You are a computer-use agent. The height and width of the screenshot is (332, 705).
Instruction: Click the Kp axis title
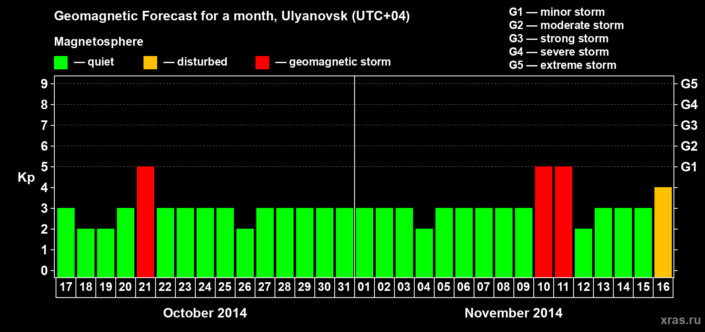(x=26, y=178)
